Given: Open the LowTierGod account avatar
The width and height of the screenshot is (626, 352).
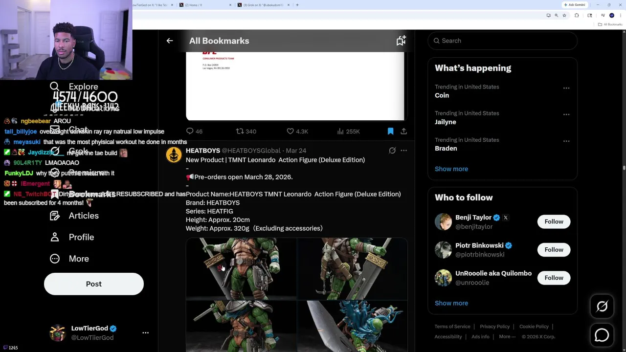Looking at the screenshot, I should 58,333.
